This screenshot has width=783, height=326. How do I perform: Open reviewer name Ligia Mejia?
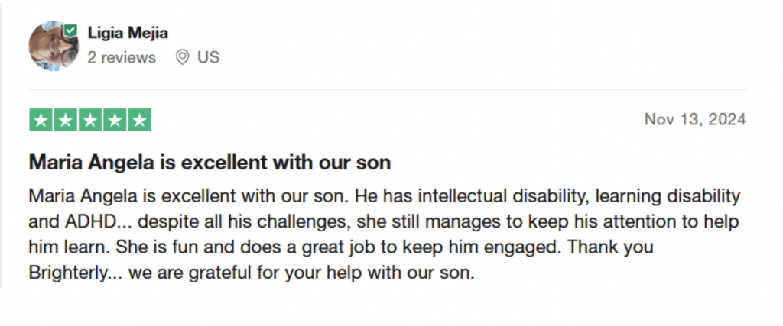tap(128, 33)
